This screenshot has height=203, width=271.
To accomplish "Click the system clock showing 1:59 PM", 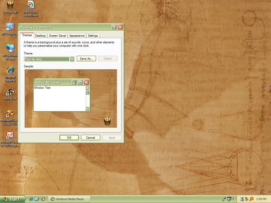I will click(261, 199).
